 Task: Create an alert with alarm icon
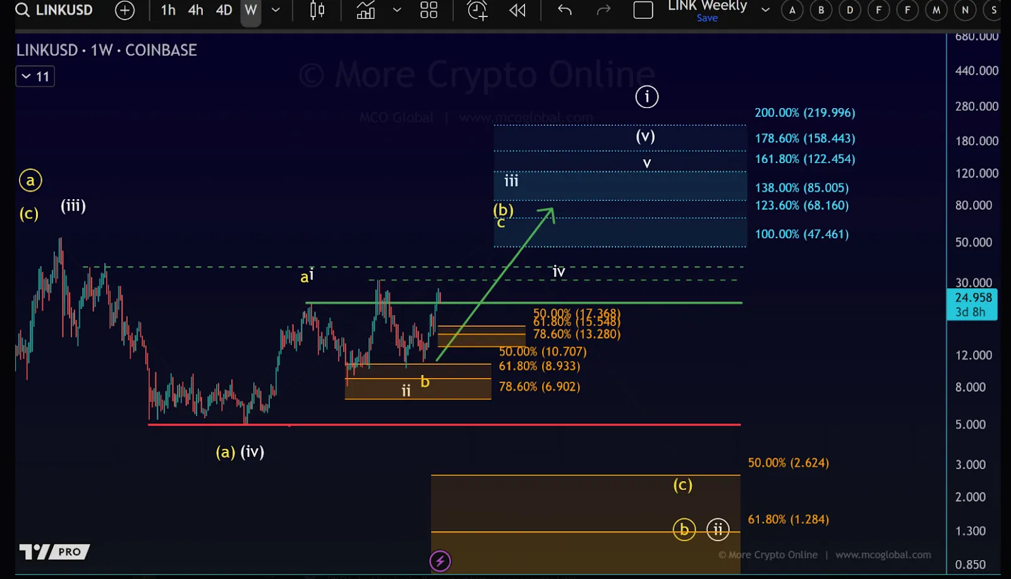477,10
